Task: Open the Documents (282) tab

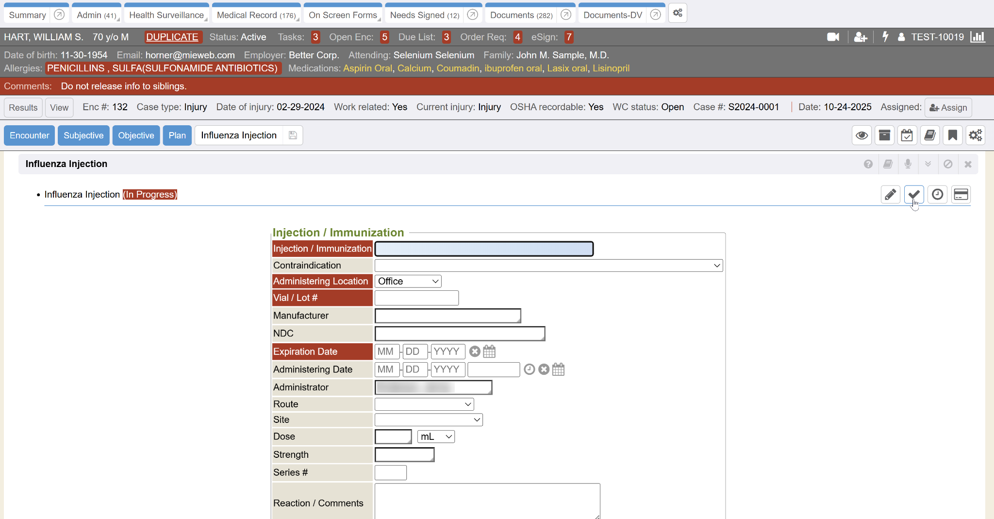Action: pyautogui.click(x=521, y=15)
